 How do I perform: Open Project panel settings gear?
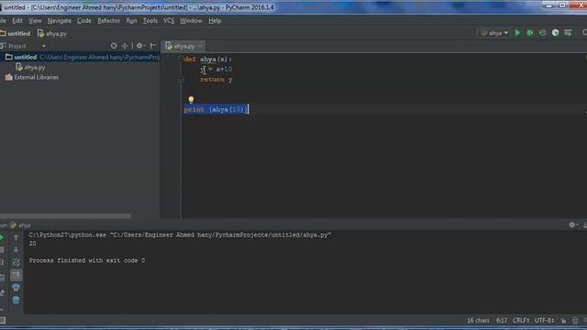140,46
